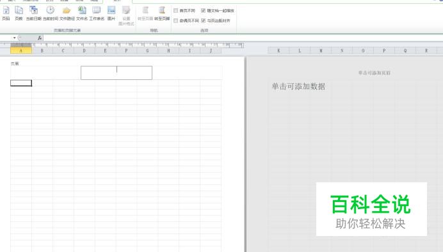This screenshot has height=252, width=443.
Task: Select column K header
Action: tap(278, 51)
